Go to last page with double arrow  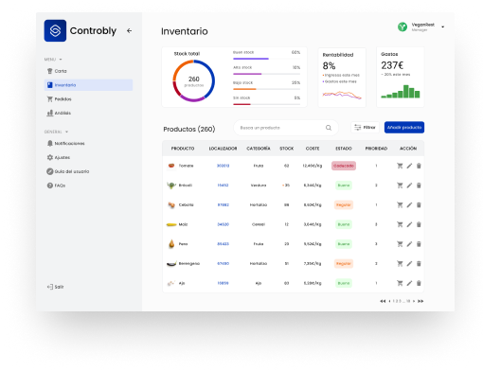(x=420, y=301)
